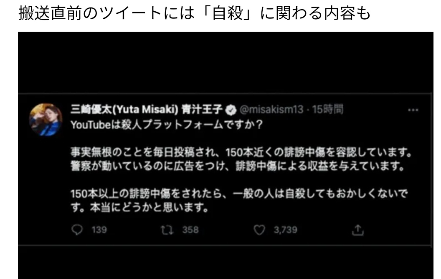The image size is (441, 279).
Task: Click the line starting with 警察が動いている
Action: coord(238,166)
